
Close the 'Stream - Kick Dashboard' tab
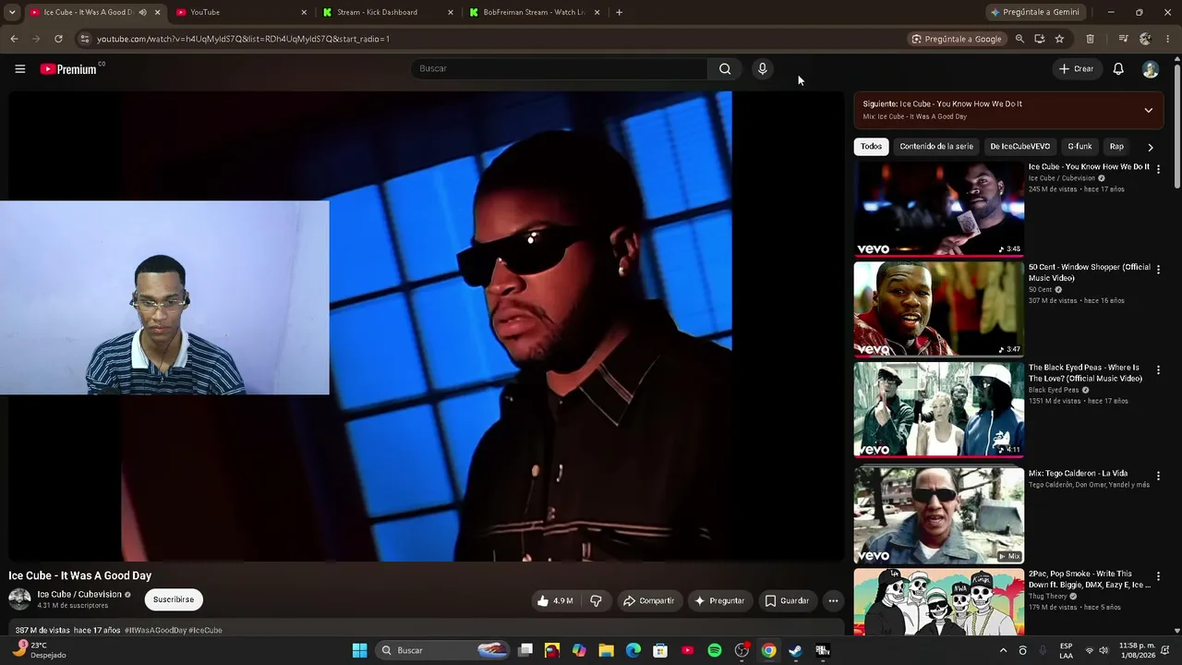(x=451, y=12)
